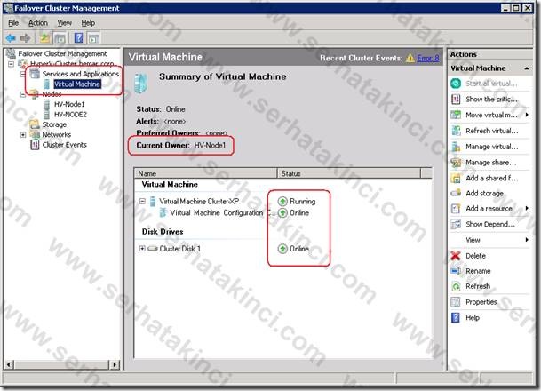Click the Rename action icon
Image resolution: width=541 pixels, height=391 pixels.
click(456, 271)
